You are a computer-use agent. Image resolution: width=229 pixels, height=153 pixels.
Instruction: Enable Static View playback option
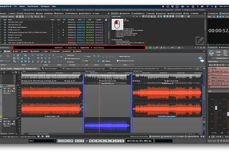(69, 55)
